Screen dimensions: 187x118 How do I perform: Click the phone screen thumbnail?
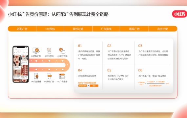click(x=21, y=64)
